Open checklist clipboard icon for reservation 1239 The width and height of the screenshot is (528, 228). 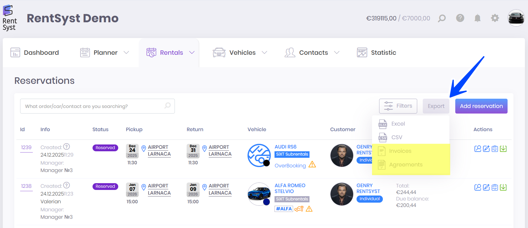[495, 149]
